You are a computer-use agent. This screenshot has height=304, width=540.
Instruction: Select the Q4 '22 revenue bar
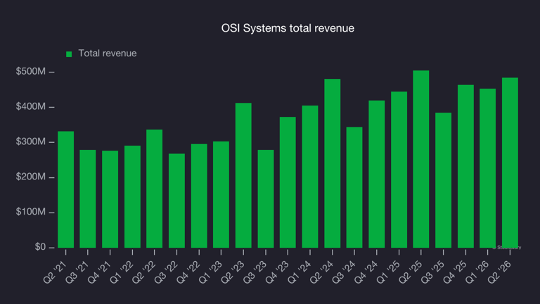click(x=199, y=196)
